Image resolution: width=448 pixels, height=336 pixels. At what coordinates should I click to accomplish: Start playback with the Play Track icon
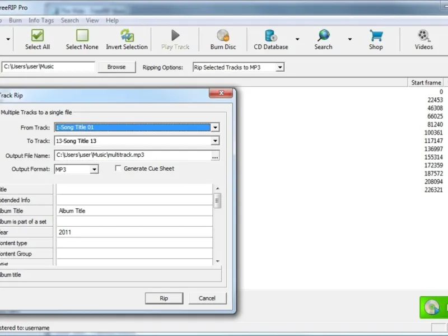(x=175, y=36)
